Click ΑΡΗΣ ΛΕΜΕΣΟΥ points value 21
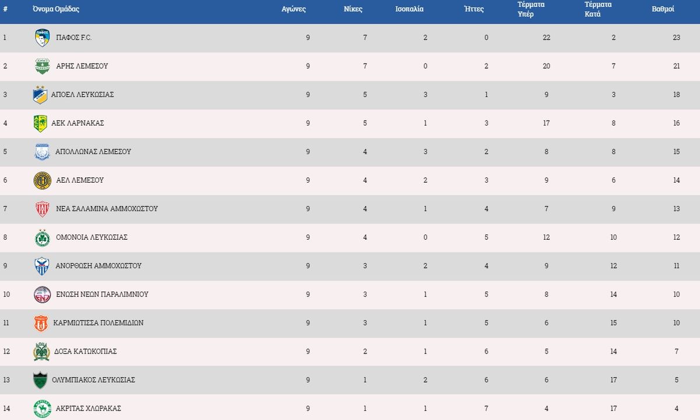Screen dimensions: 700x420 point(677,66)
